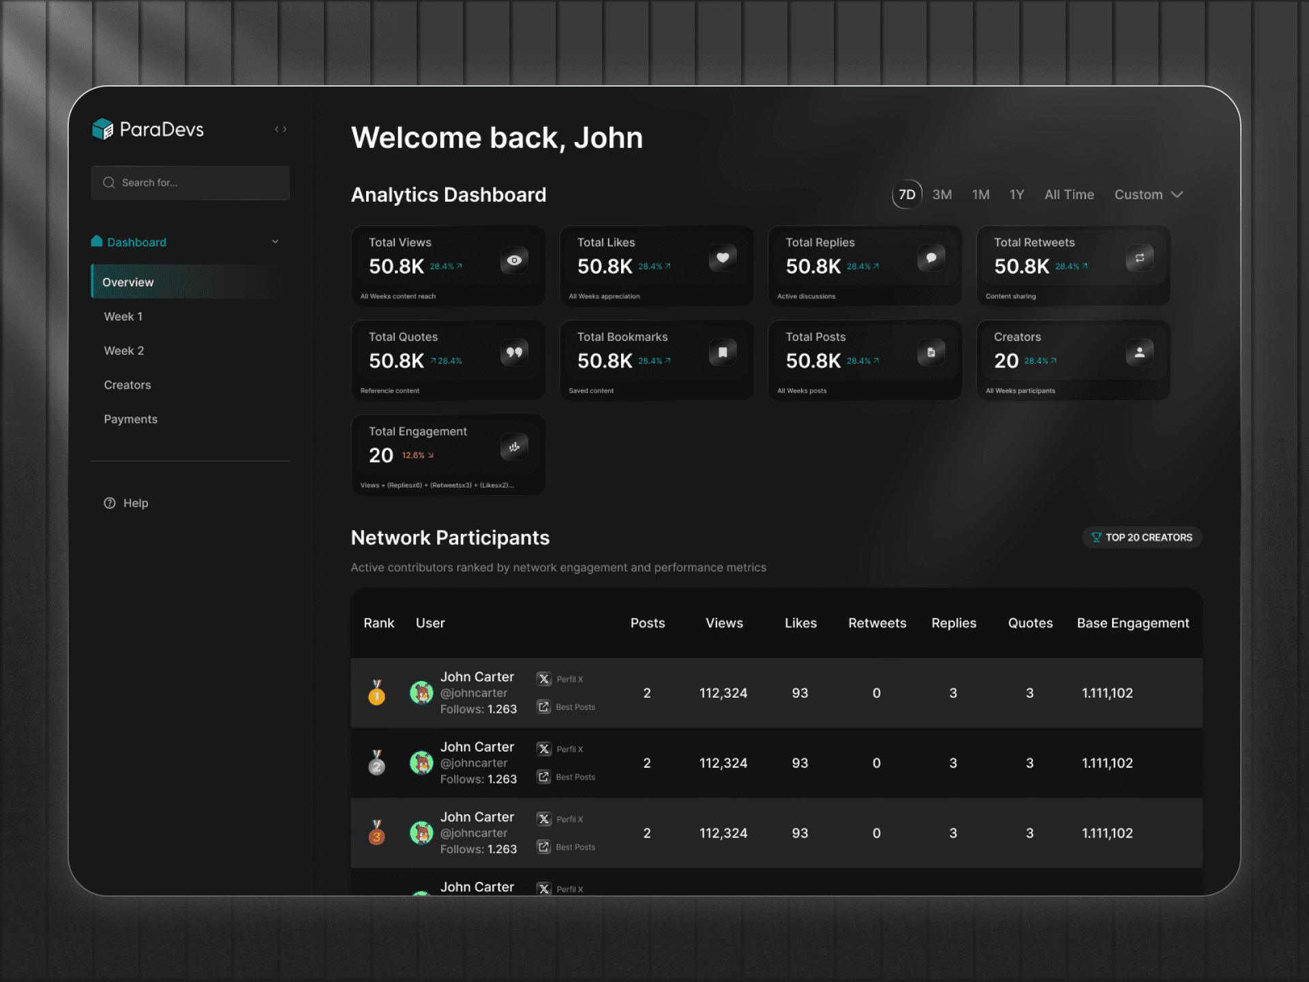
Task: Click the ParaDevs cube logo
Action: point(102,129)
